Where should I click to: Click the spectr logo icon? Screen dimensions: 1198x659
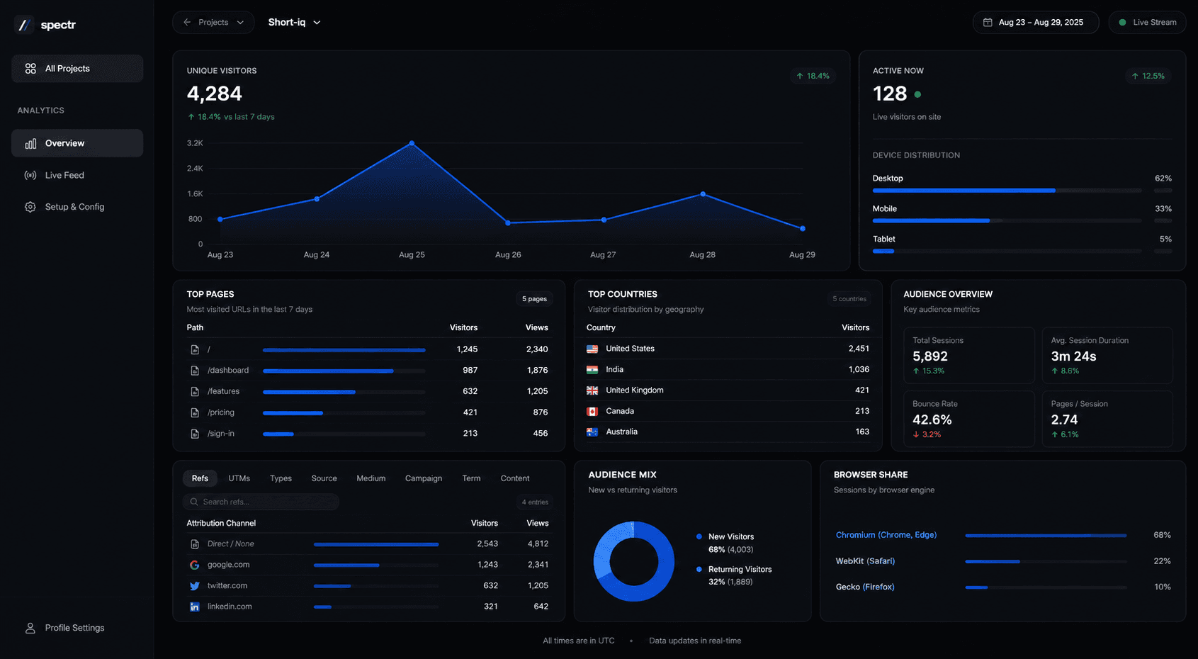24,25
